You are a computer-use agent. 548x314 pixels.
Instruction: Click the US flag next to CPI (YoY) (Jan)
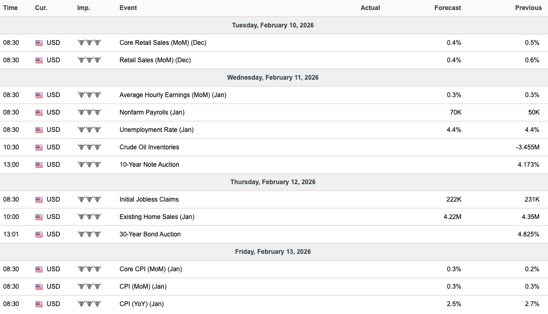pyautogui.click(x=39, y=305)
